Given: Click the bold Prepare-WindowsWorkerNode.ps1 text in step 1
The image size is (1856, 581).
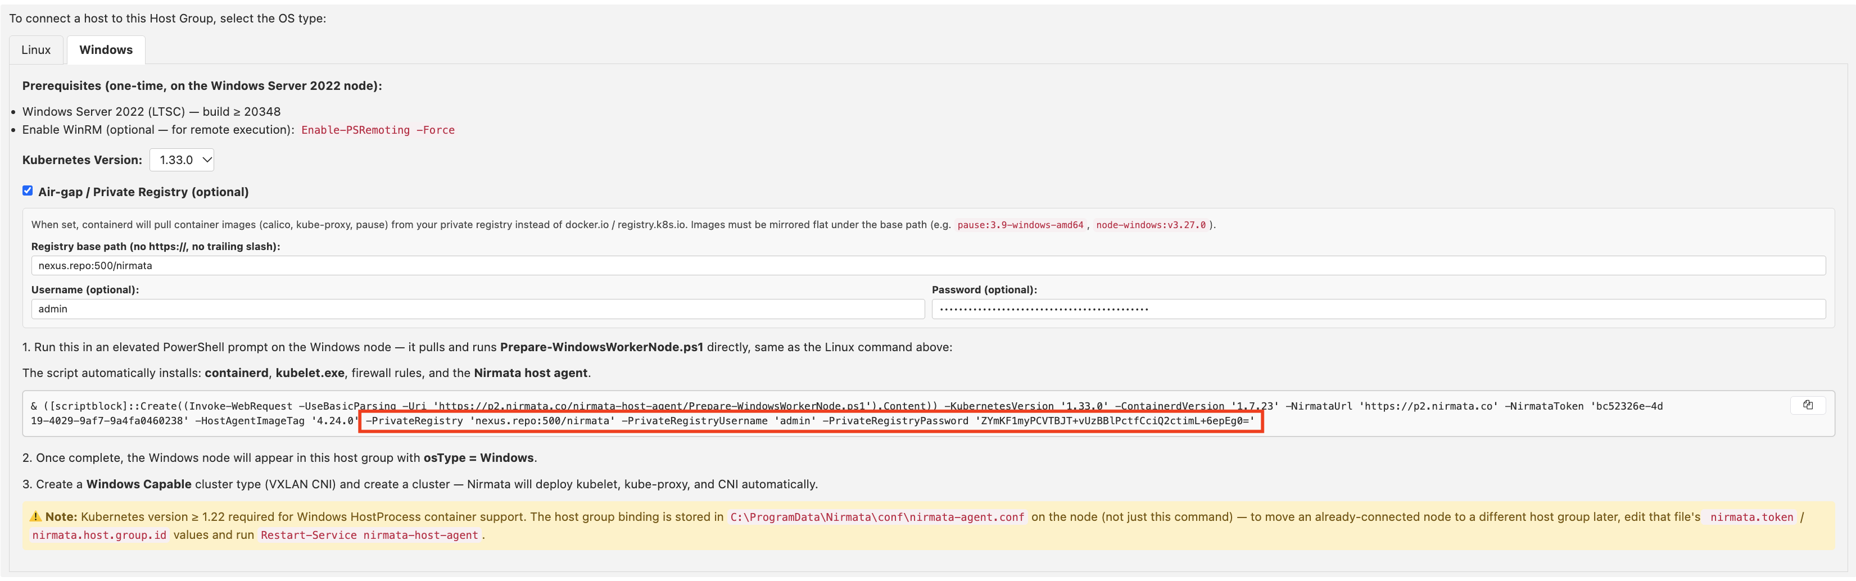Looking at the screenshot, I should click(601, 347).
